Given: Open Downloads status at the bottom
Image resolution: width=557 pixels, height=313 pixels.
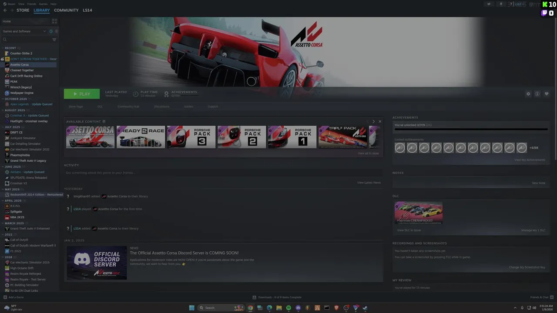Looking at the screenshot, I should pyautogui.click(x=277, y=297).
